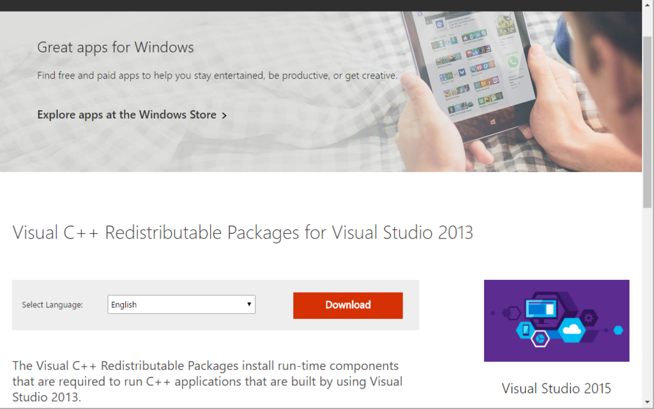Click the Visual Studio 2015 title link

coord(556,388)
